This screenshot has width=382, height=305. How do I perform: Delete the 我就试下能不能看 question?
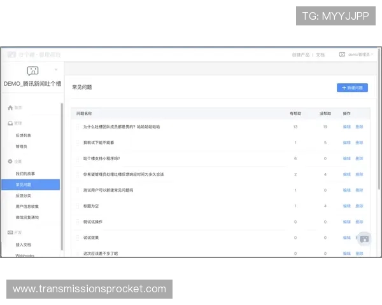coord(359,143)
